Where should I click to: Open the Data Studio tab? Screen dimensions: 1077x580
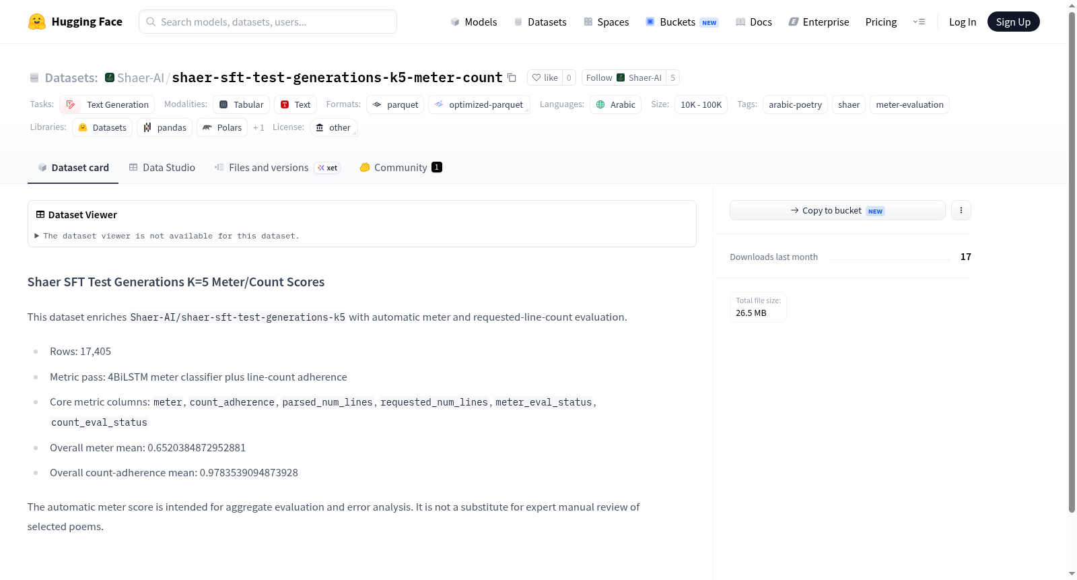162,167
